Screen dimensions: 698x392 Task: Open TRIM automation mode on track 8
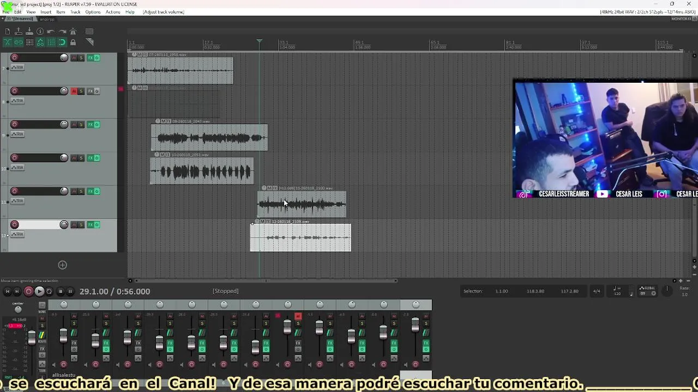(x=18, y=101)
